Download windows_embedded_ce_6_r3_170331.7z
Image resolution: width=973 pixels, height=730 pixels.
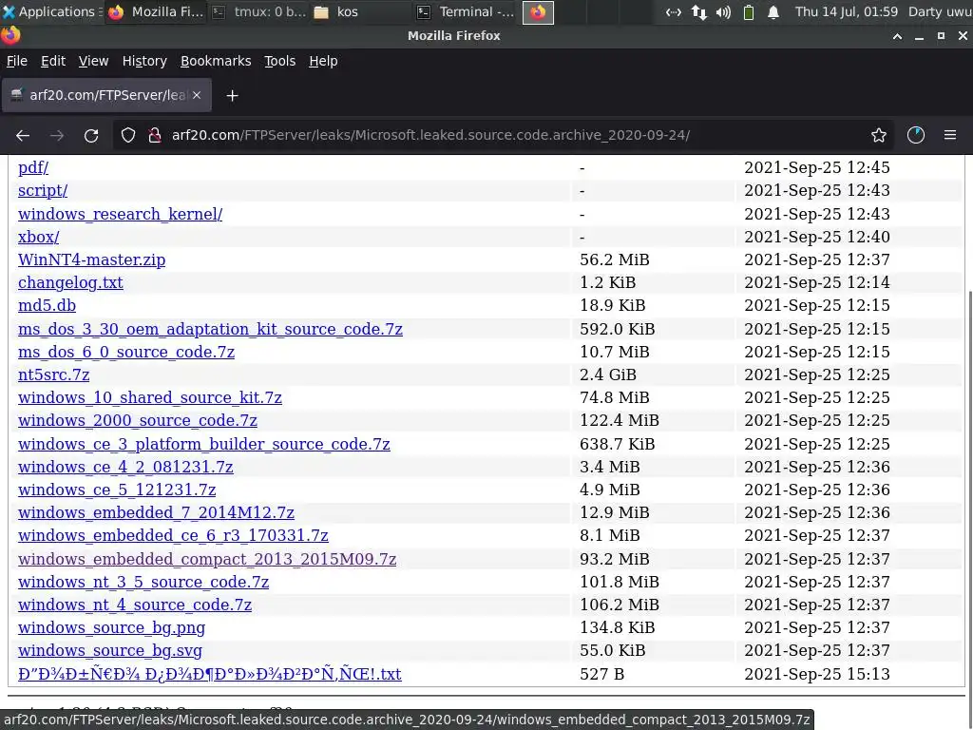coord(173,535)
